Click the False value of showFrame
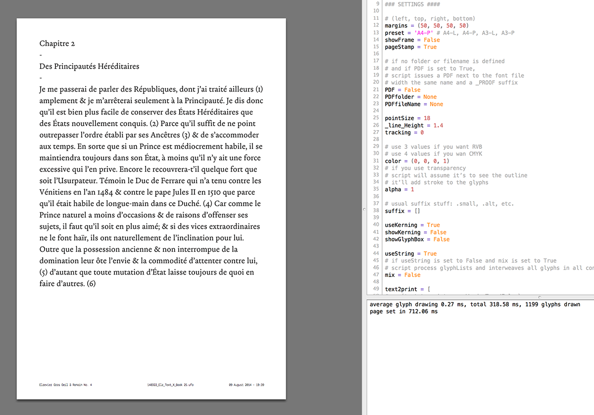594x415 pixels. (x=432, y=40)
